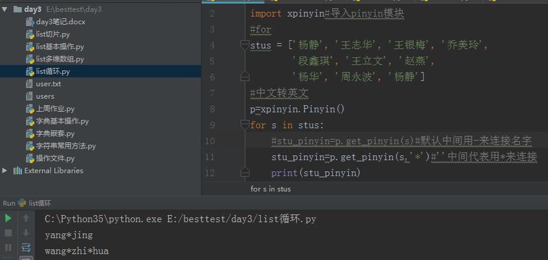The height and width of the screenshot is (260, 548).
Task: Click the 'p=xpinyin.Pinyin()' code line
Action: pos(297,109)
